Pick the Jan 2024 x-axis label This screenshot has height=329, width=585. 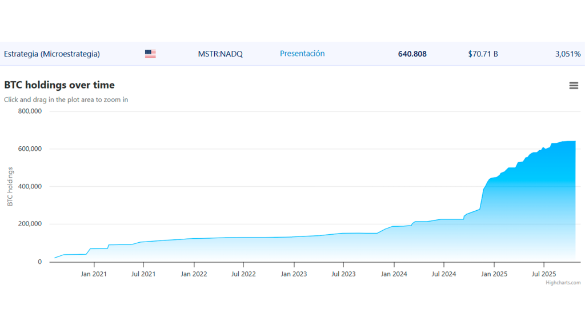tap(394, 274)
